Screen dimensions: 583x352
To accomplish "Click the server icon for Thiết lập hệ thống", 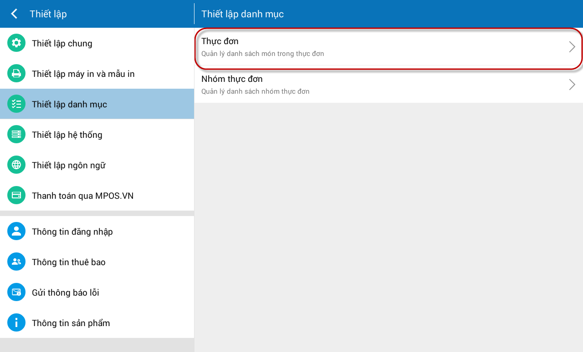I will (16, 135).
